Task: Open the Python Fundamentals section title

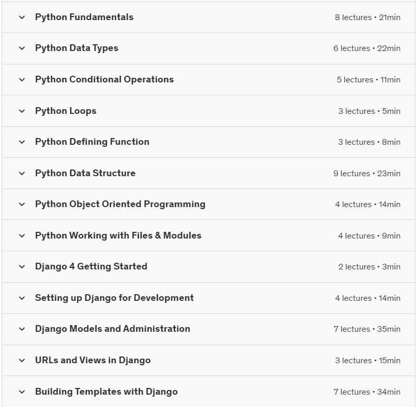Action: [x=84, y=17]
